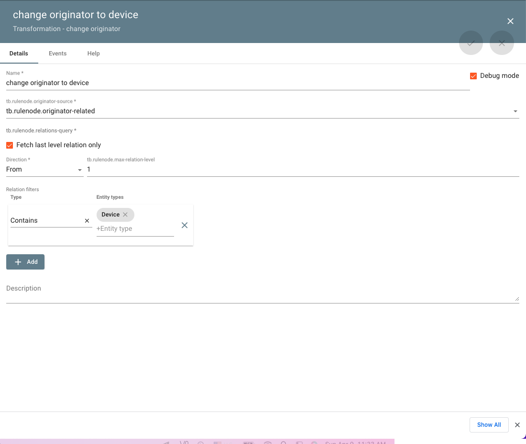Click the Show All link
The width and height of the screenshot is (526, 444).
pos(489,424)
